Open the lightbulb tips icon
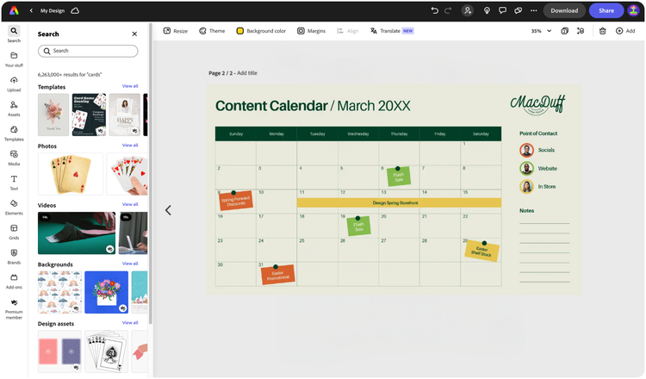 [x=487, y=10]
